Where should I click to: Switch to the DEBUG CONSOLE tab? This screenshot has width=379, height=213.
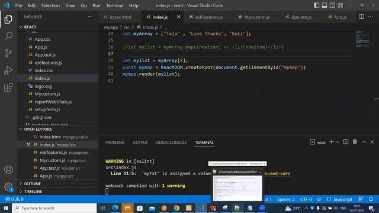(x=171, y=143)
